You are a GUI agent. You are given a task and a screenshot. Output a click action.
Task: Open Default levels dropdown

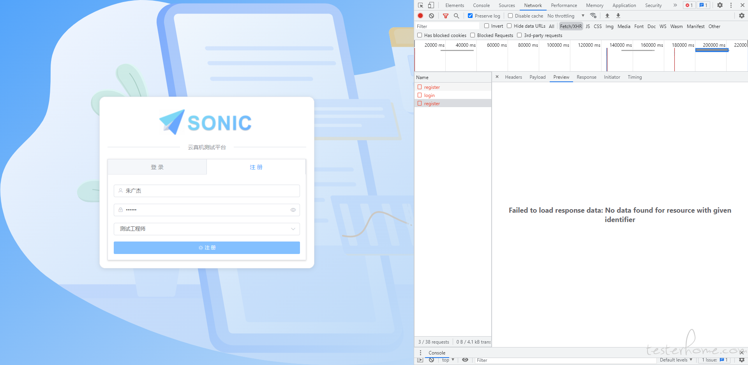(676, 360)
